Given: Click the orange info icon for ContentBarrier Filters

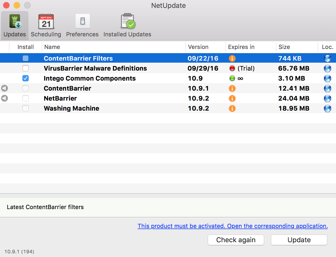Looking at the screenshot, I should point(232,58).
